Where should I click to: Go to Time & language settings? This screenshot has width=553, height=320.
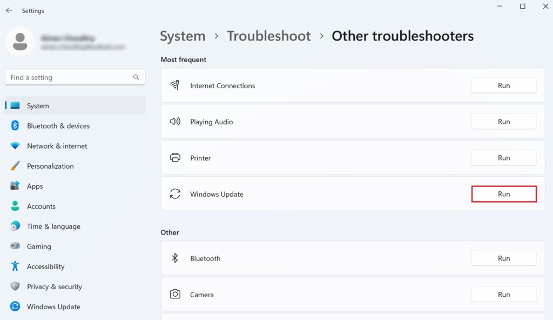(53, 226)
